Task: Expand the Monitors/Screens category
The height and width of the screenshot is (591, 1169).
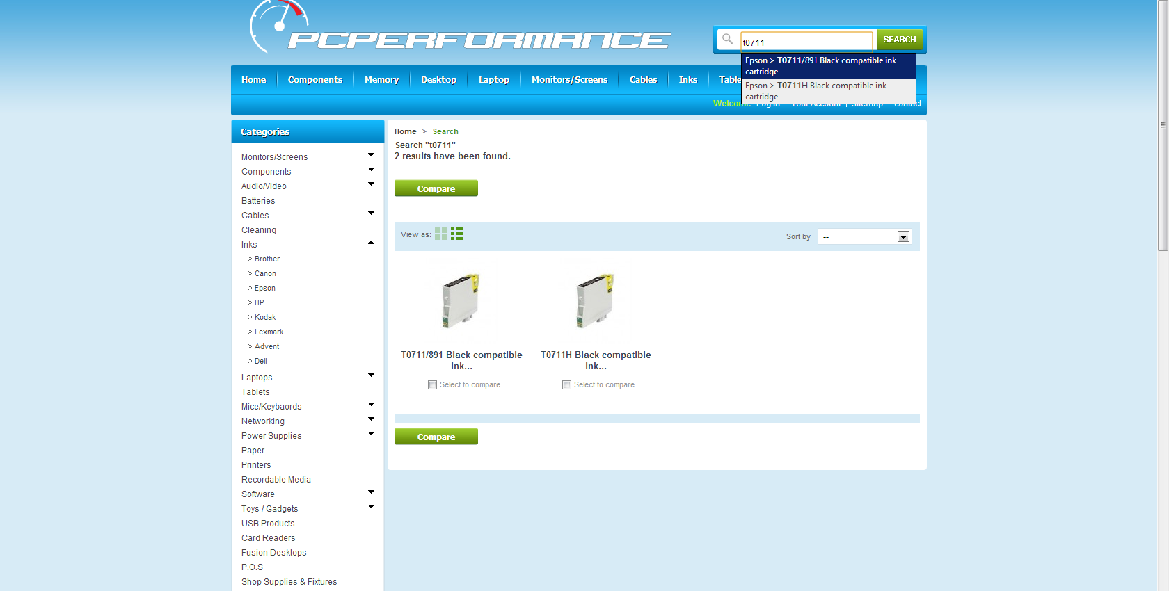Action: click(x=371, y=155)
